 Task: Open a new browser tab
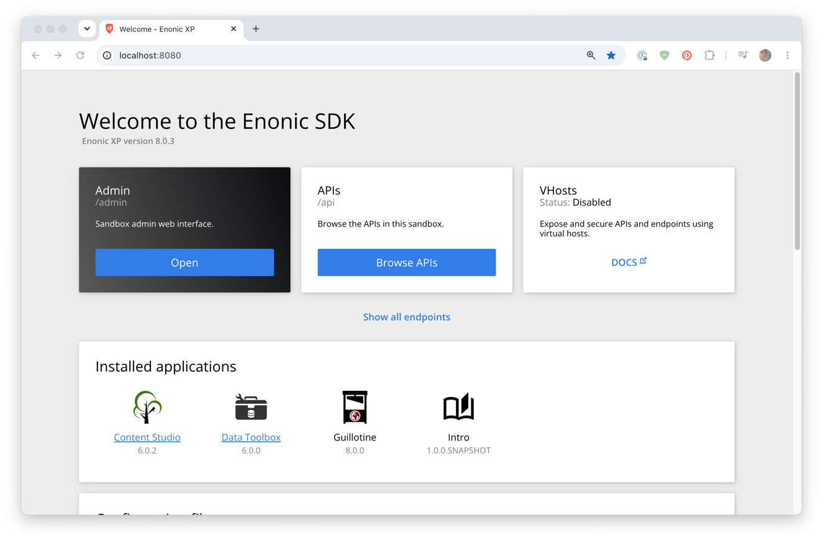[x=256, y=29]
